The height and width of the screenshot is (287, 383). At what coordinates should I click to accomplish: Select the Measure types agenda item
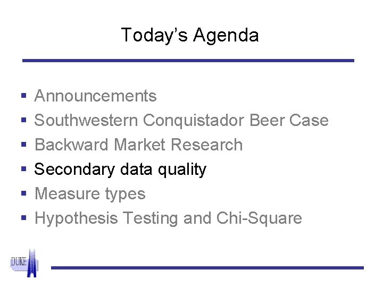tap(90, 195)
